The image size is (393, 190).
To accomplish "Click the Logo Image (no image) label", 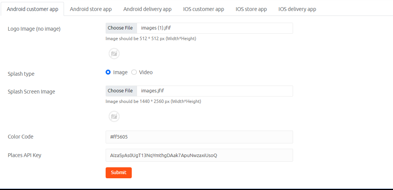I will 34,29.
